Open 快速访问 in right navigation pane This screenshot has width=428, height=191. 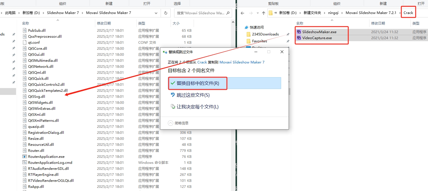coord(256,27)
